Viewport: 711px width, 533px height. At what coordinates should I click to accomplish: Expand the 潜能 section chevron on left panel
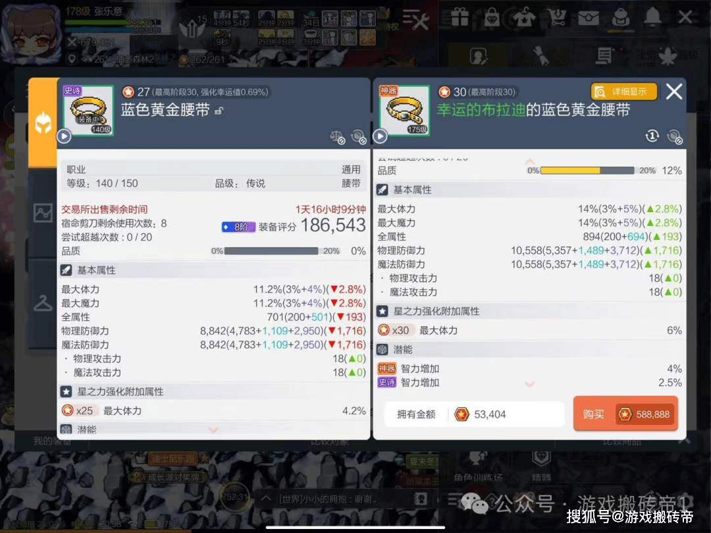pos(213,430)
